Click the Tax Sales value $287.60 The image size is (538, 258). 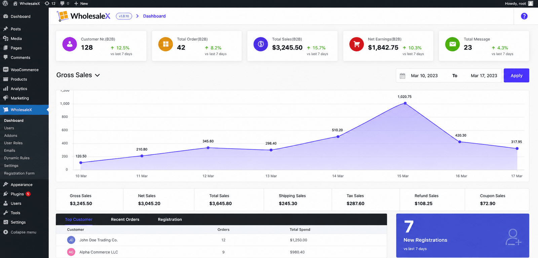pyautogui.click(x=355, y=204)
